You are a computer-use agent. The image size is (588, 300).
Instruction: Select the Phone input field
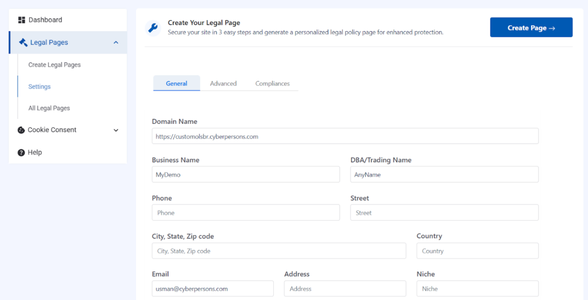[245, 213]
